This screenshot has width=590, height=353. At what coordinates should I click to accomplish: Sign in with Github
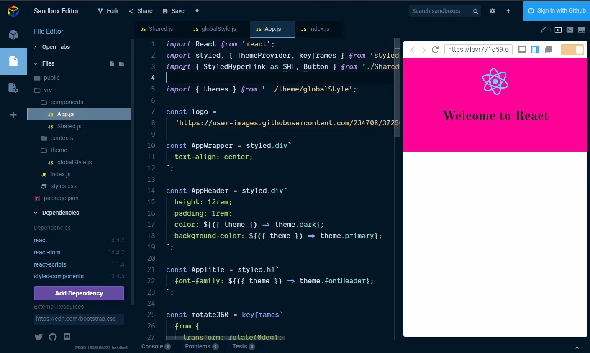pos(556,11)
